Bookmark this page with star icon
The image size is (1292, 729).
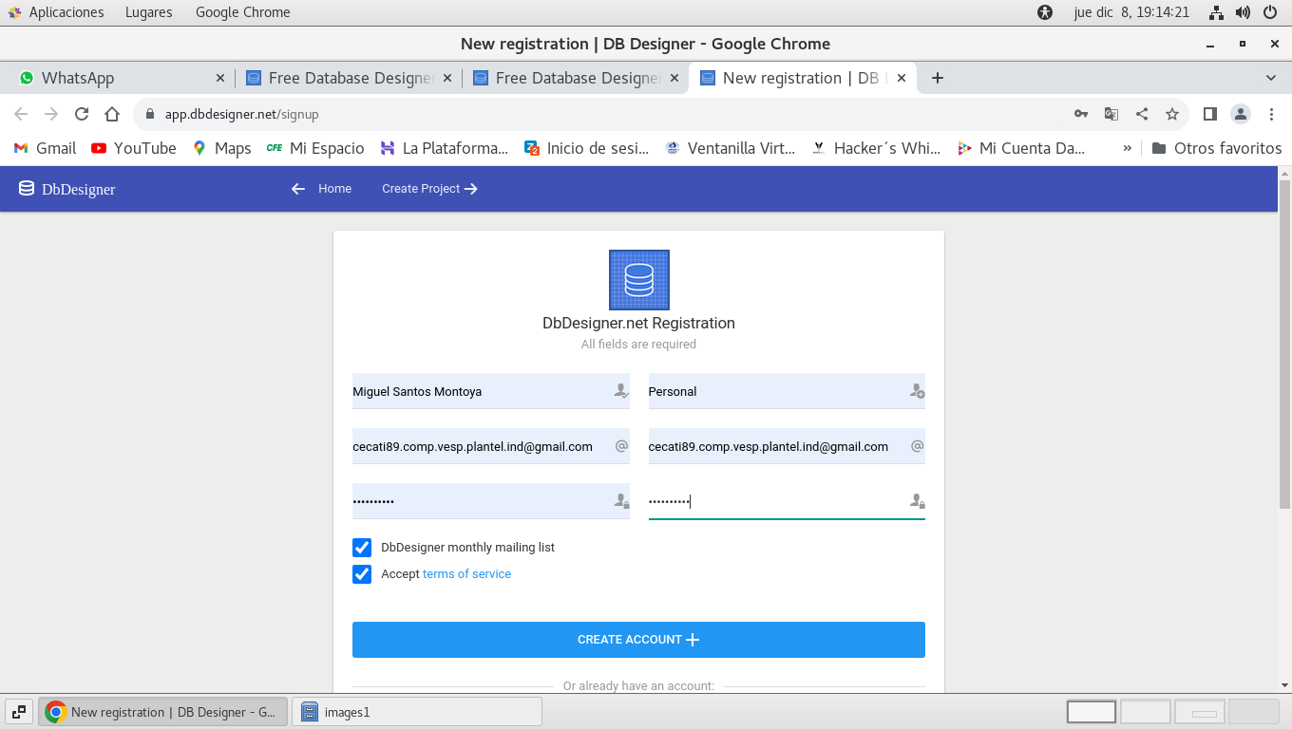tap(1172, 114)
